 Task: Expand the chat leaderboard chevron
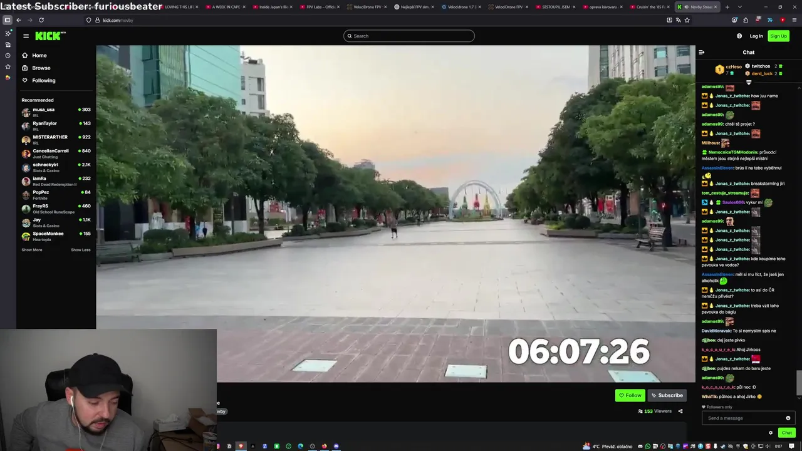tap(749, 82)
